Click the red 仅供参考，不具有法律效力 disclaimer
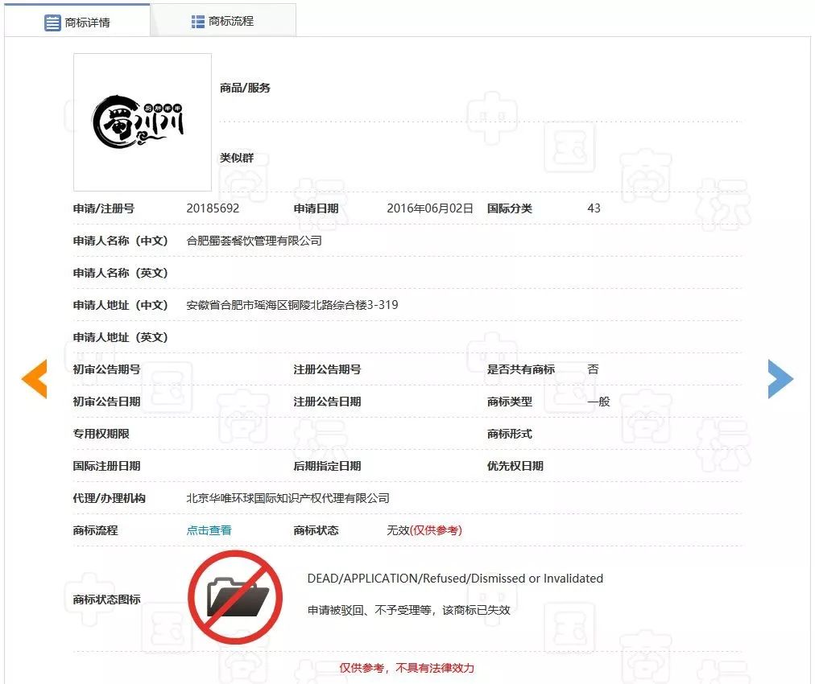 click(x=407, y=668)
